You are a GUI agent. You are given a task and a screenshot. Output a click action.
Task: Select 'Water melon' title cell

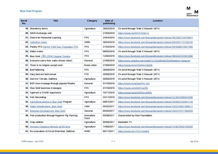coord(36,51)
